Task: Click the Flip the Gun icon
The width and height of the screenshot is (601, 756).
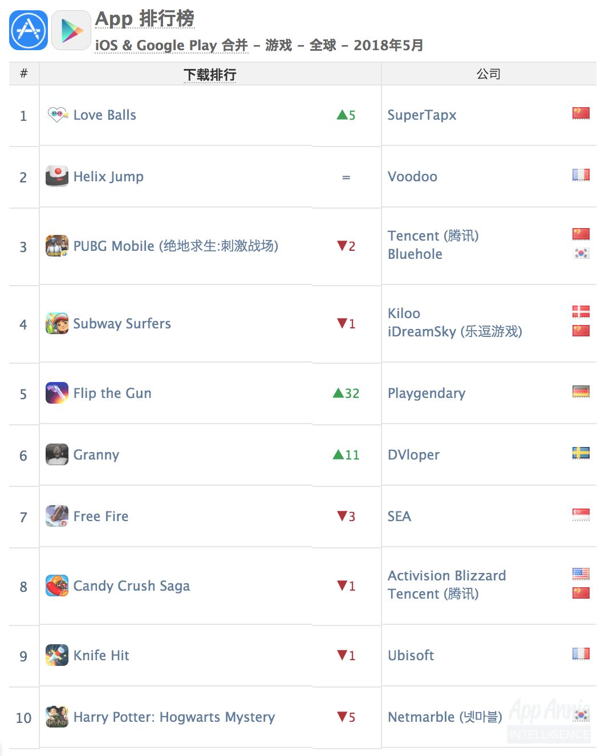Action: [57, 393]
